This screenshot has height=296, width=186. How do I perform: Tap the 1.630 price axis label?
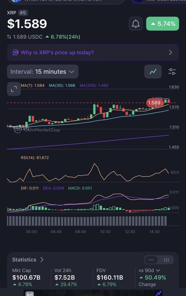click(x=174, y=87)
